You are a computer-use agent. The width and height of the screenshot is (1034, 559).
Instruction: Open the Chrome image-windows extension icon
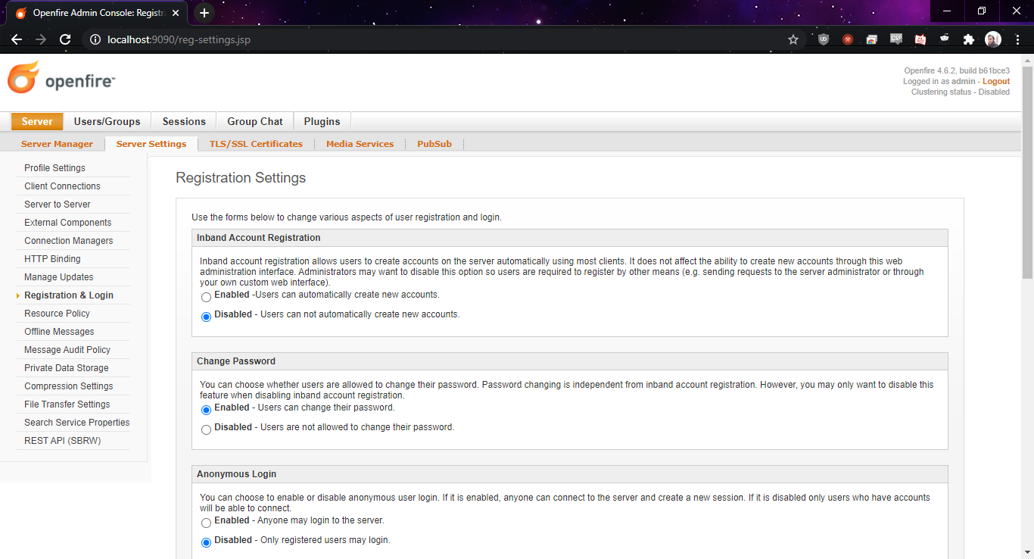click(872, 39)
